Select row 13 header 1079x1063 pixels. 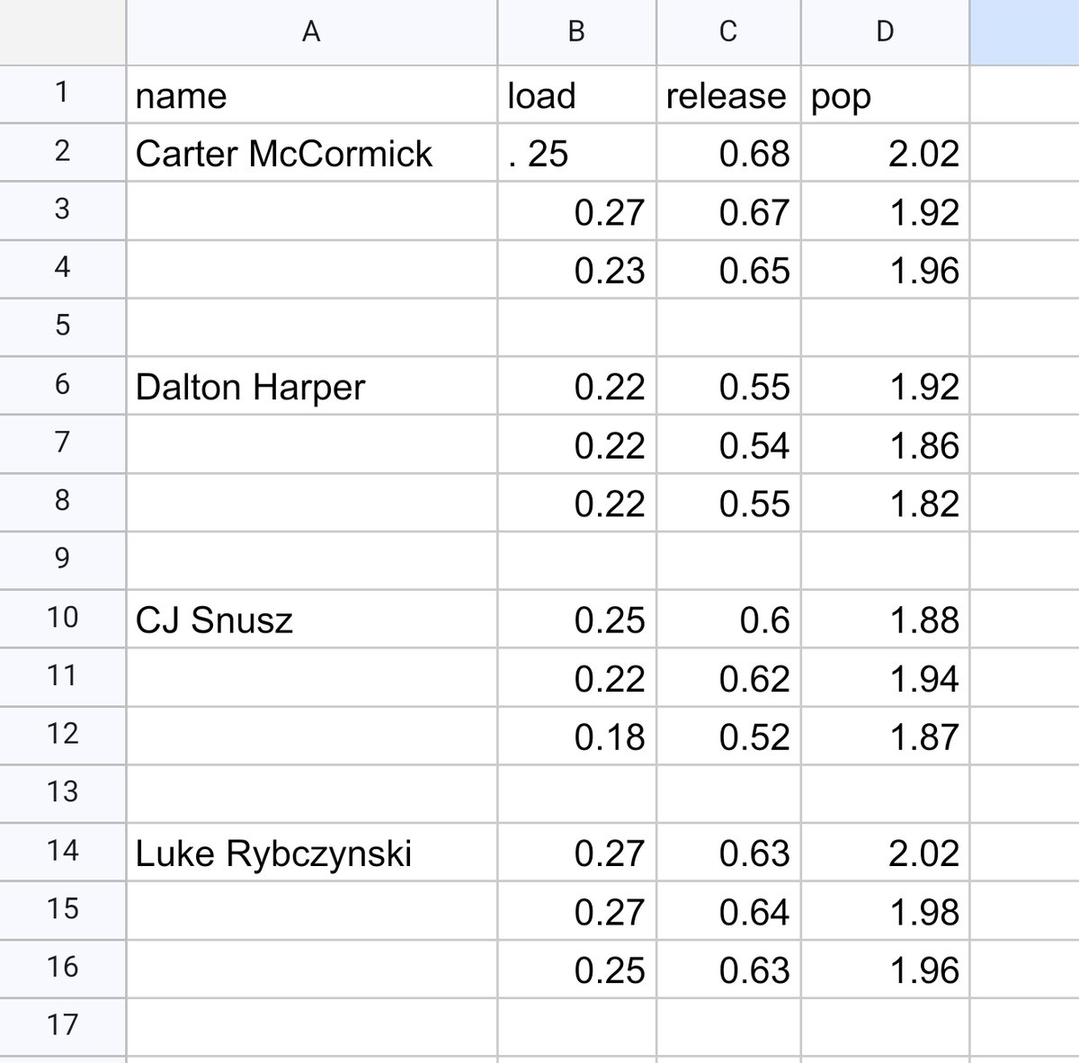tap(62, 793)
